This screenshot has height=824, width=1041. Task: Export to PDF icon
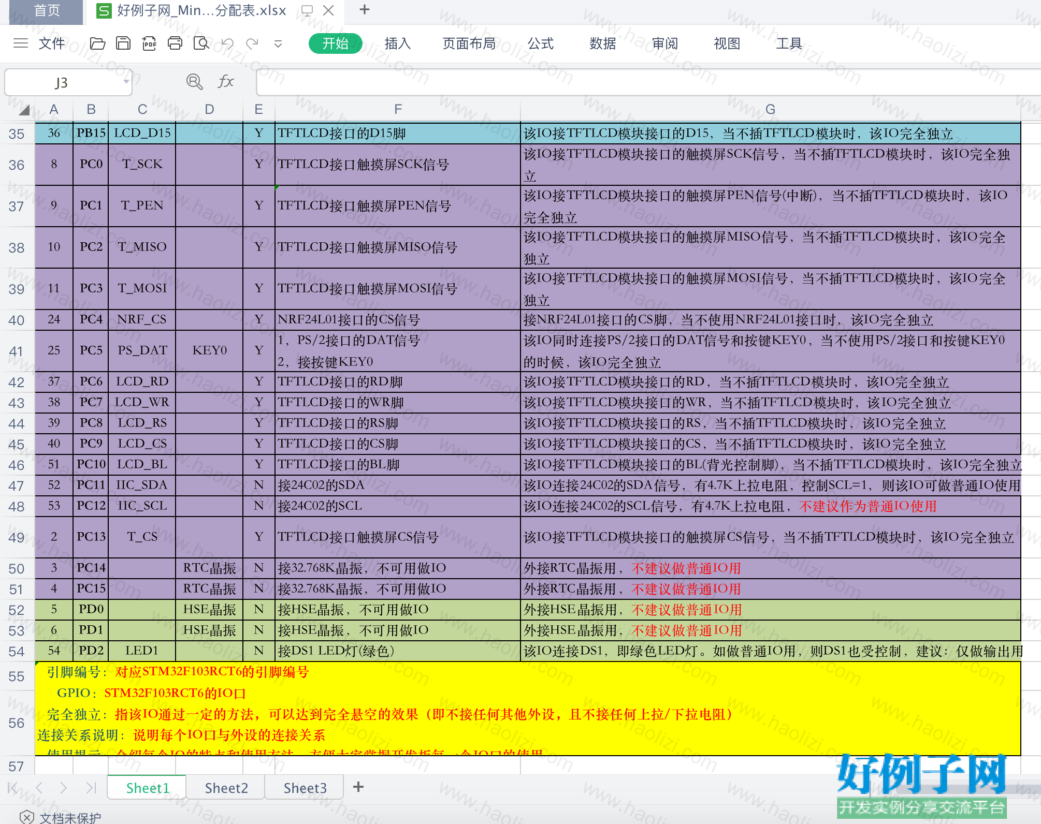pos(149,43)
